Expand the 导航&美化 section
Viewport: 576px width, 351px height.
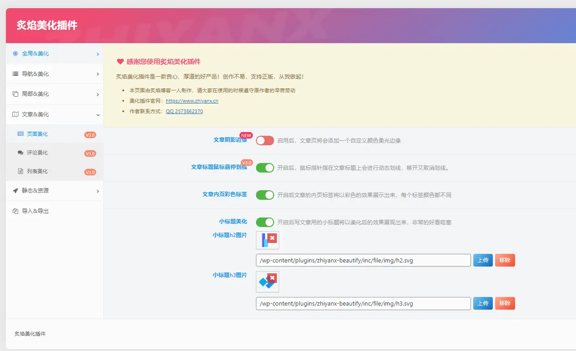[55, 74]
